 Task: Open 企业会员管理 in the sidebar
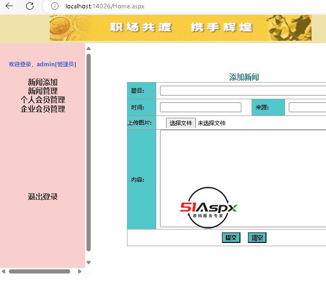(x=43, y=109)
